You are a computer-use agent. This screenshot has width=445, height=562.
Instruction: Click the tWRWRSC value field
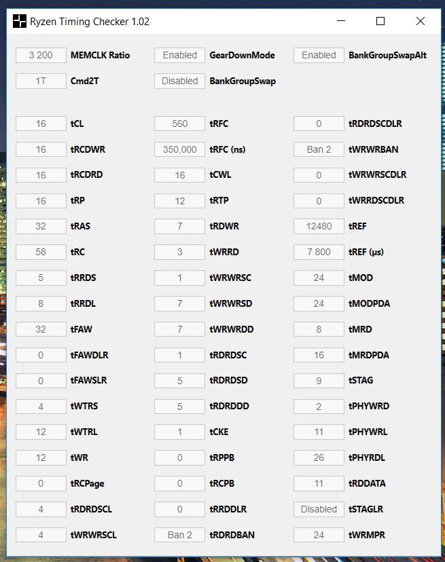[180, 278]
